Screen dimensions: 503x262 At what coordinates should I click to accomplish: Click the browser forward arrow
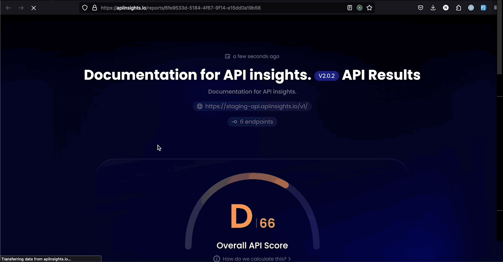(x=21, y=8)
